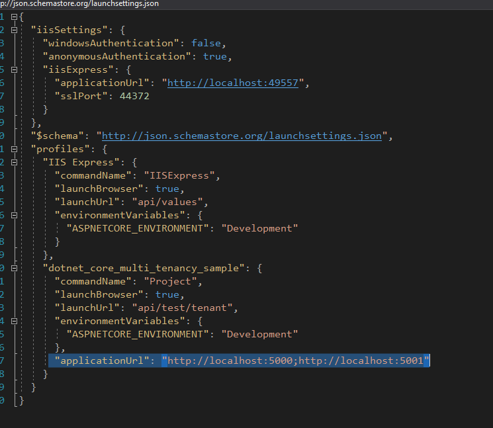Click the "IISExpress" commandName value
Screen dimensions: 493x428
[x=179, y=176]
